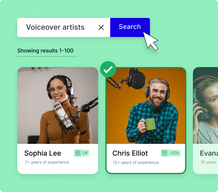
Task: Open the partially visible Evana profile photo
Action: (x=205, y=105)
